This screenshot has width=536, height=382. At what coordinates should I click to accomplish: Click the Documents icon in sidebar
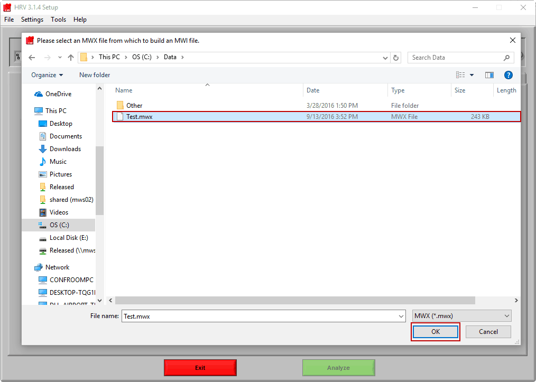pos(43,136)
